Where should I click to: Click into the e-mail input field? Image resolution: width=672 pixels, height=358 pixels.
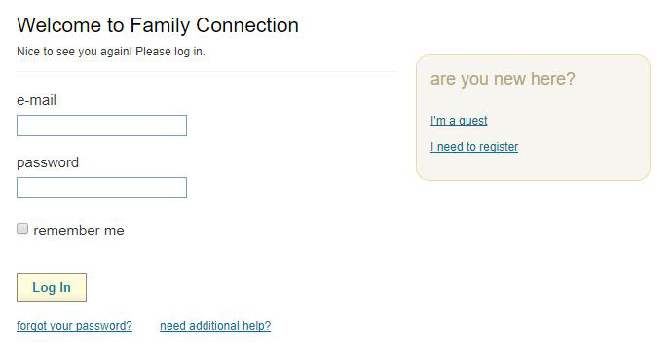[x=101, y=125]
